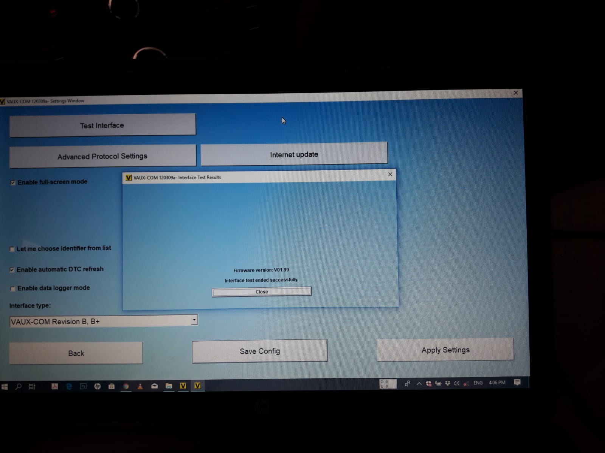Switch to Chrome on taskbar
This screenshot has width=605, height=453.
coord(126,386)
